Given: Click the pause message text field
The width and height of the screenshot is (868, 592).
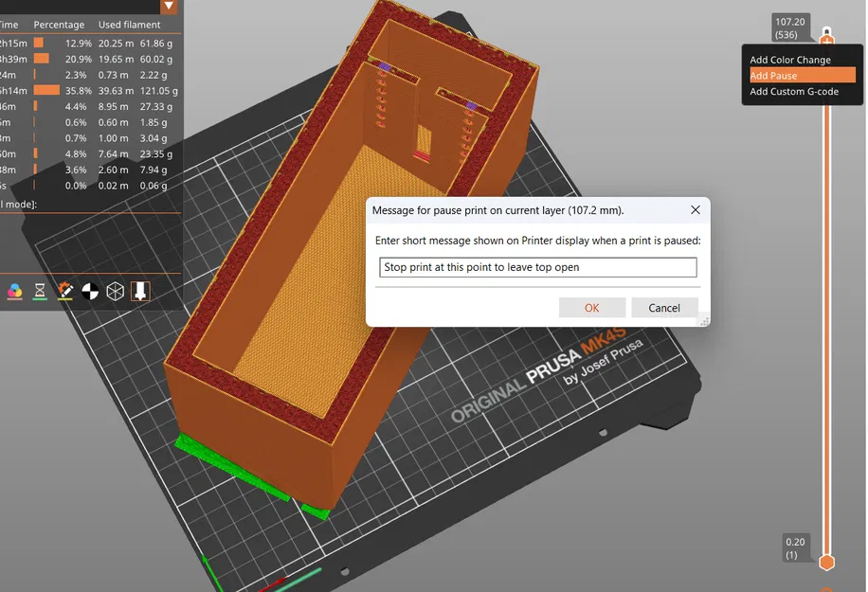Looking at the screenshot, I should [x=537, y=267].
